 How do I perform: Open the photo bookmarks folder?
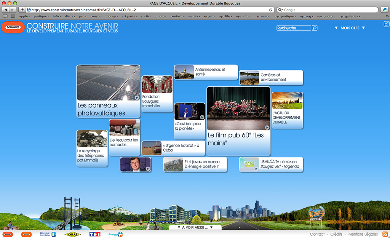[161, 16]
